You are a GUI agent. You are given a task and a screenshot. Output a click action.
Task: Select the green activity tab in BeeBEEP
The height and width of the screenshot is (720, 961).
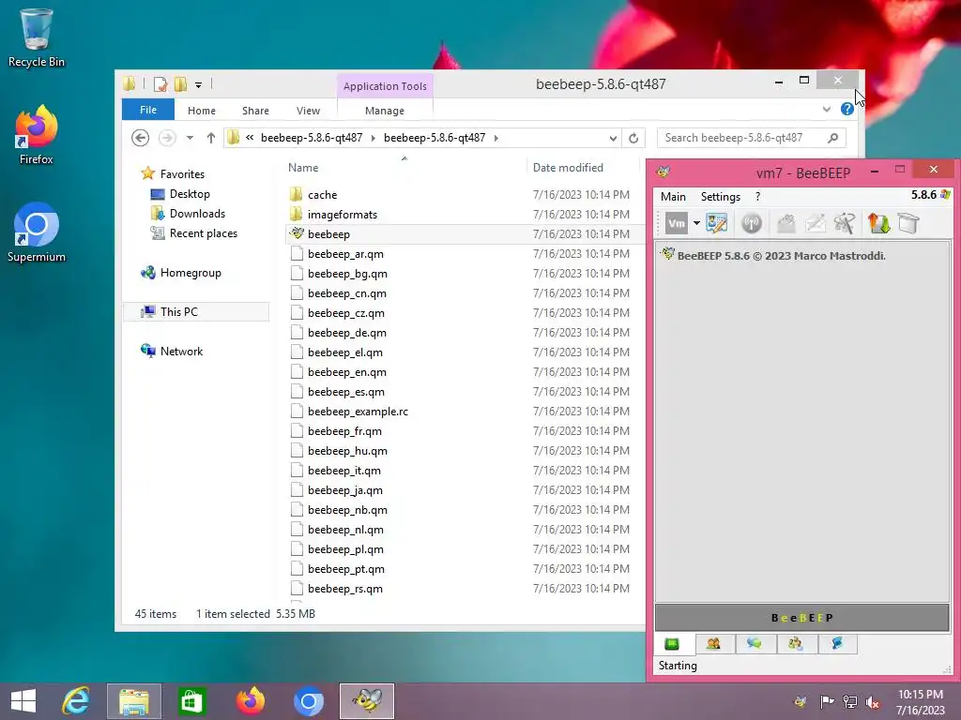coord(672,643)
